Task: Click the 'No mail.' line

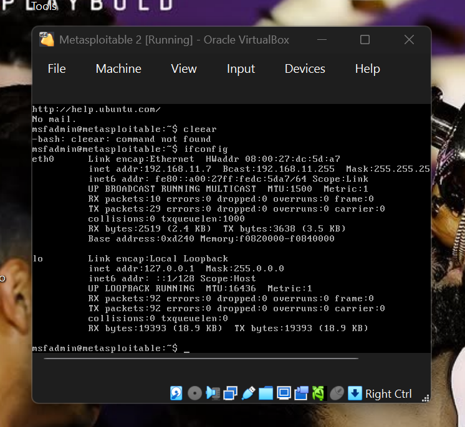Action: pos(54,119)
